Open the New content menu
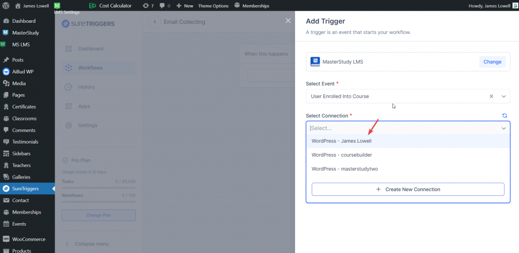This screenshot has width=519, height=253. tap(184, 6)
